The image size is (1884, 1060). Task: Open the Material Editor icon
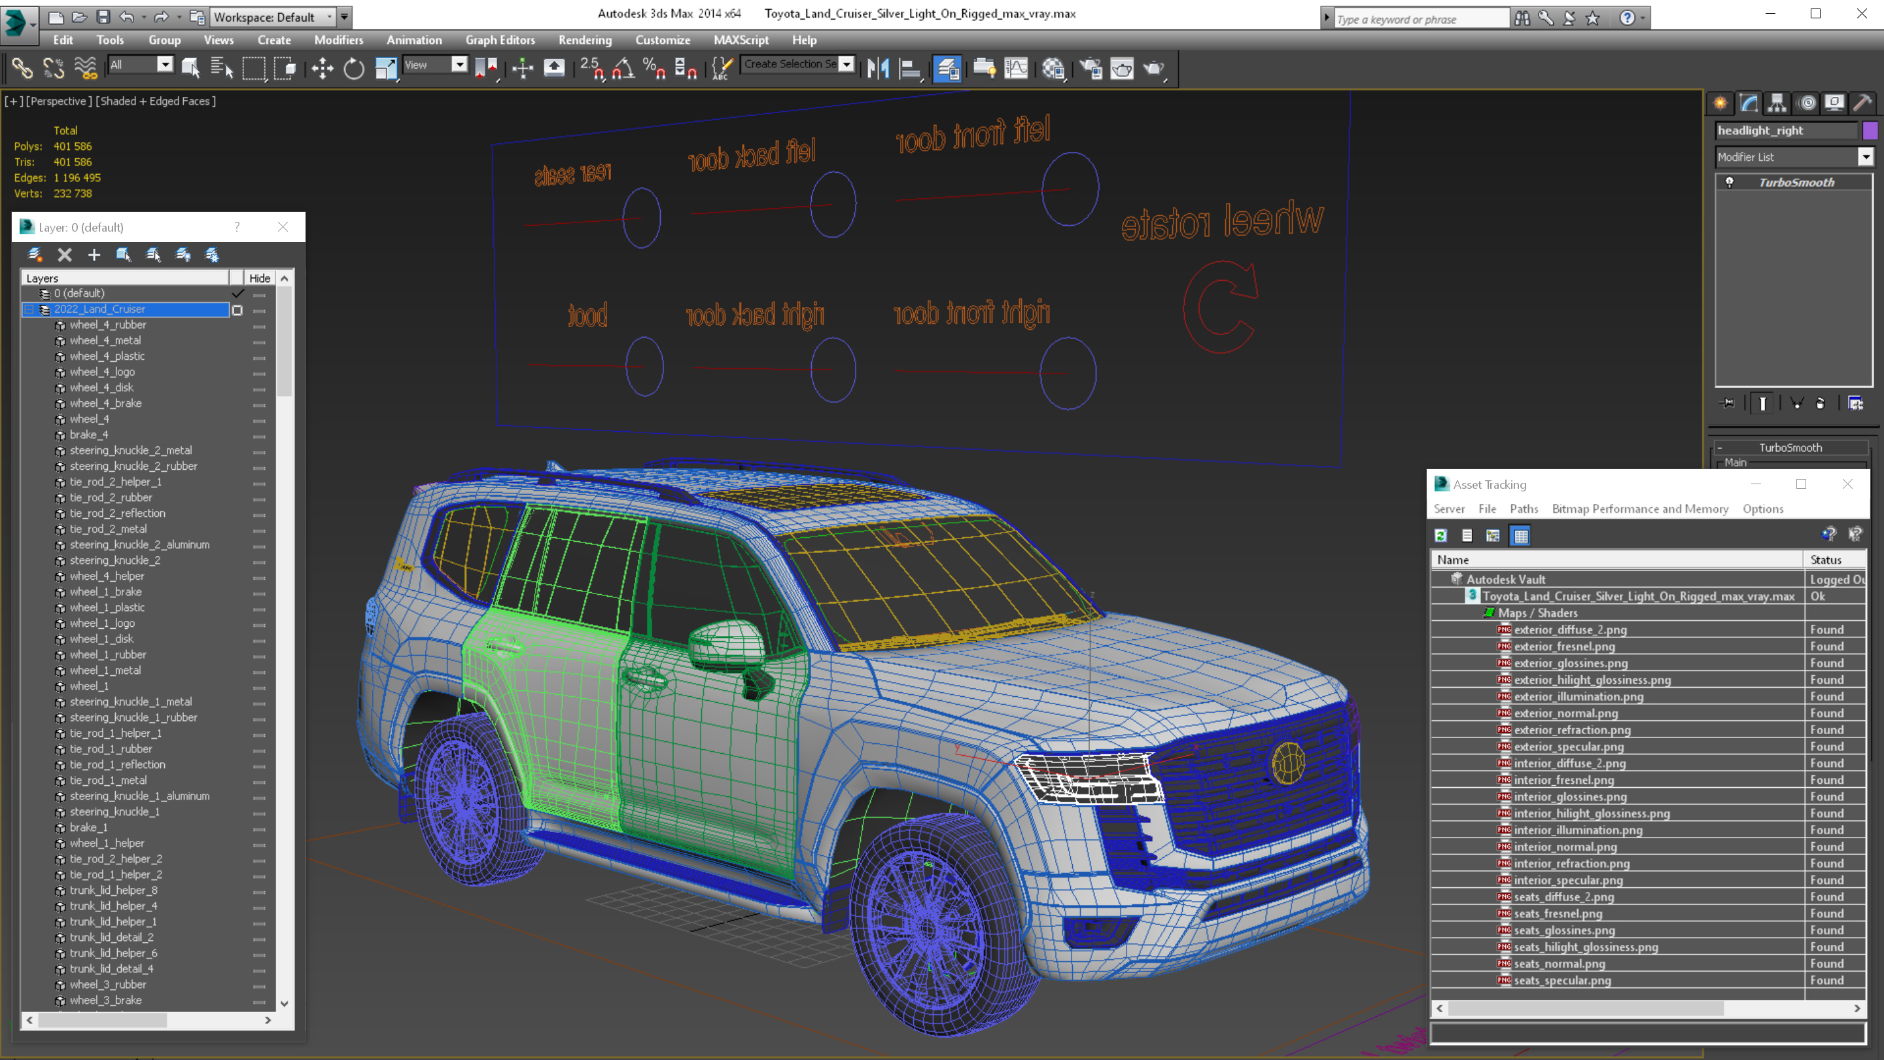[1053, 69]
